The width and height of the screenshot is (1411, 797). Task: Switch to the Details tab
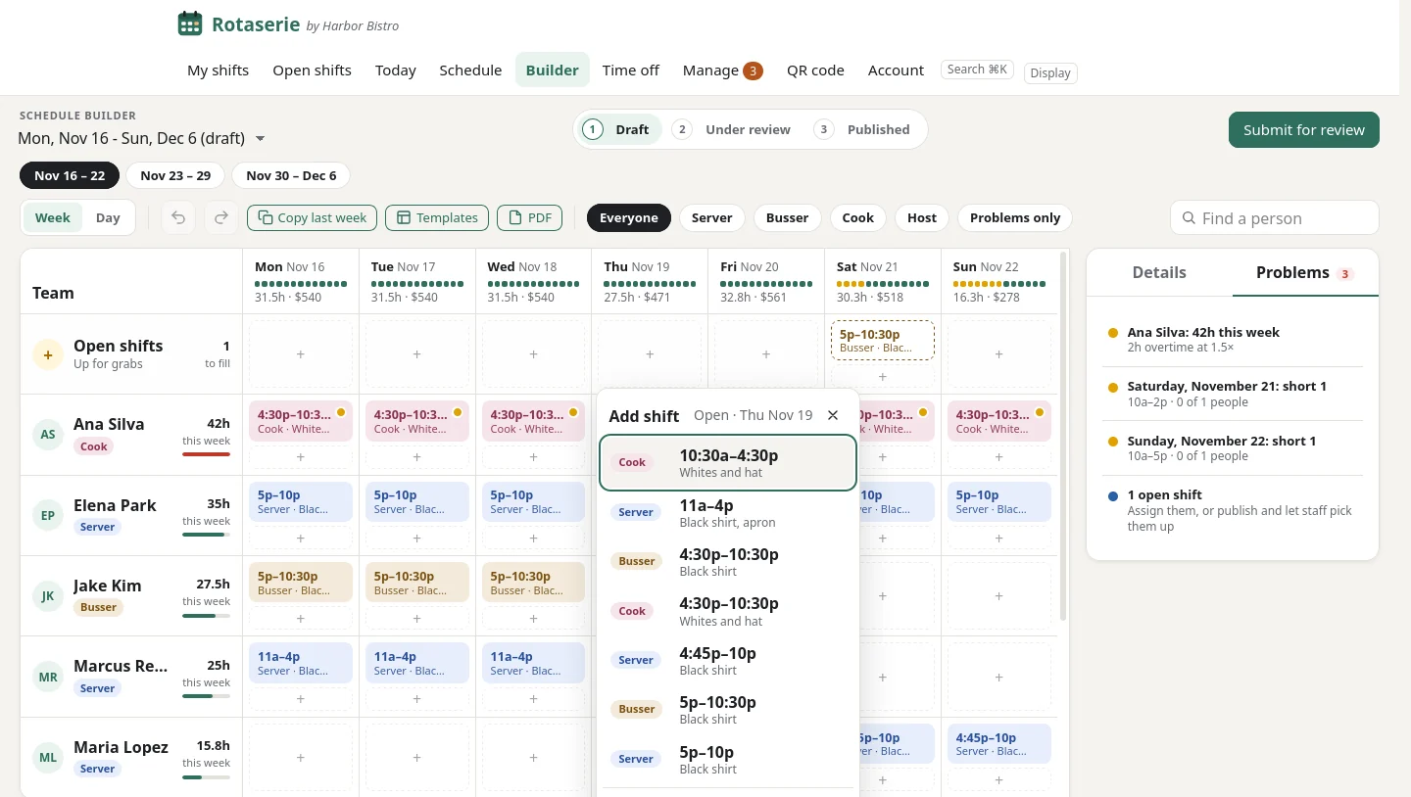pyautogui.click(x=1159, y=272)
